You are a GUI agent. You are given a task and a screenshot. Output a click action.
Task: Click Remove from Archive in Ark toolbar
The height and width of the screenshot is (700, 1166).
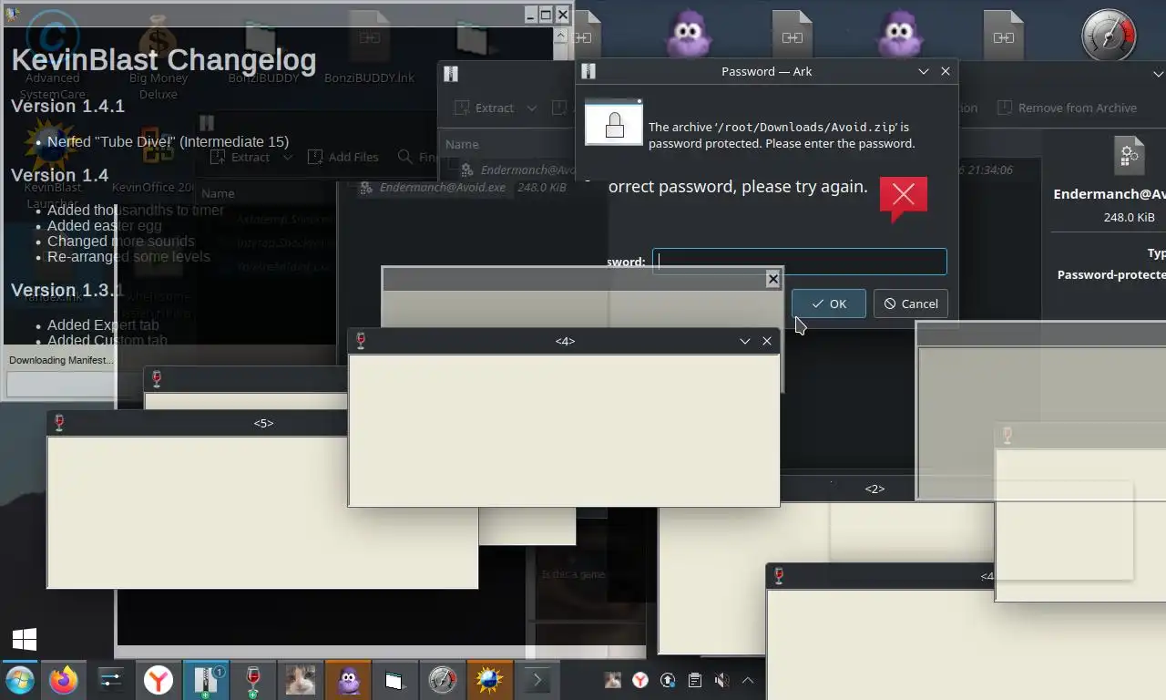tap(1067, 108)
